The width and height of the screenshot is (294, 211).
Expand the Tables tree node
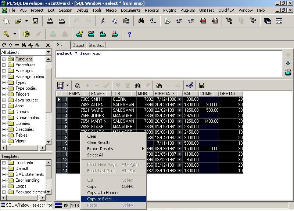click(4, 135)
